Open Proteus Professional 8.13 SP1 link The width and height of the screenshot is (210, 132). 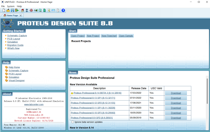pos(93,98)
